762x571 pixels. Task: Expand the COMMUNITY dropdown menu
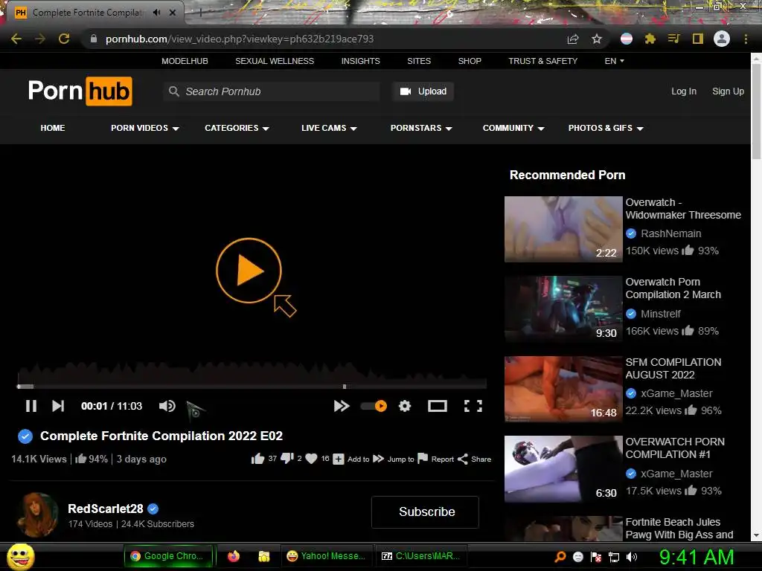click(x=513, y=128)
